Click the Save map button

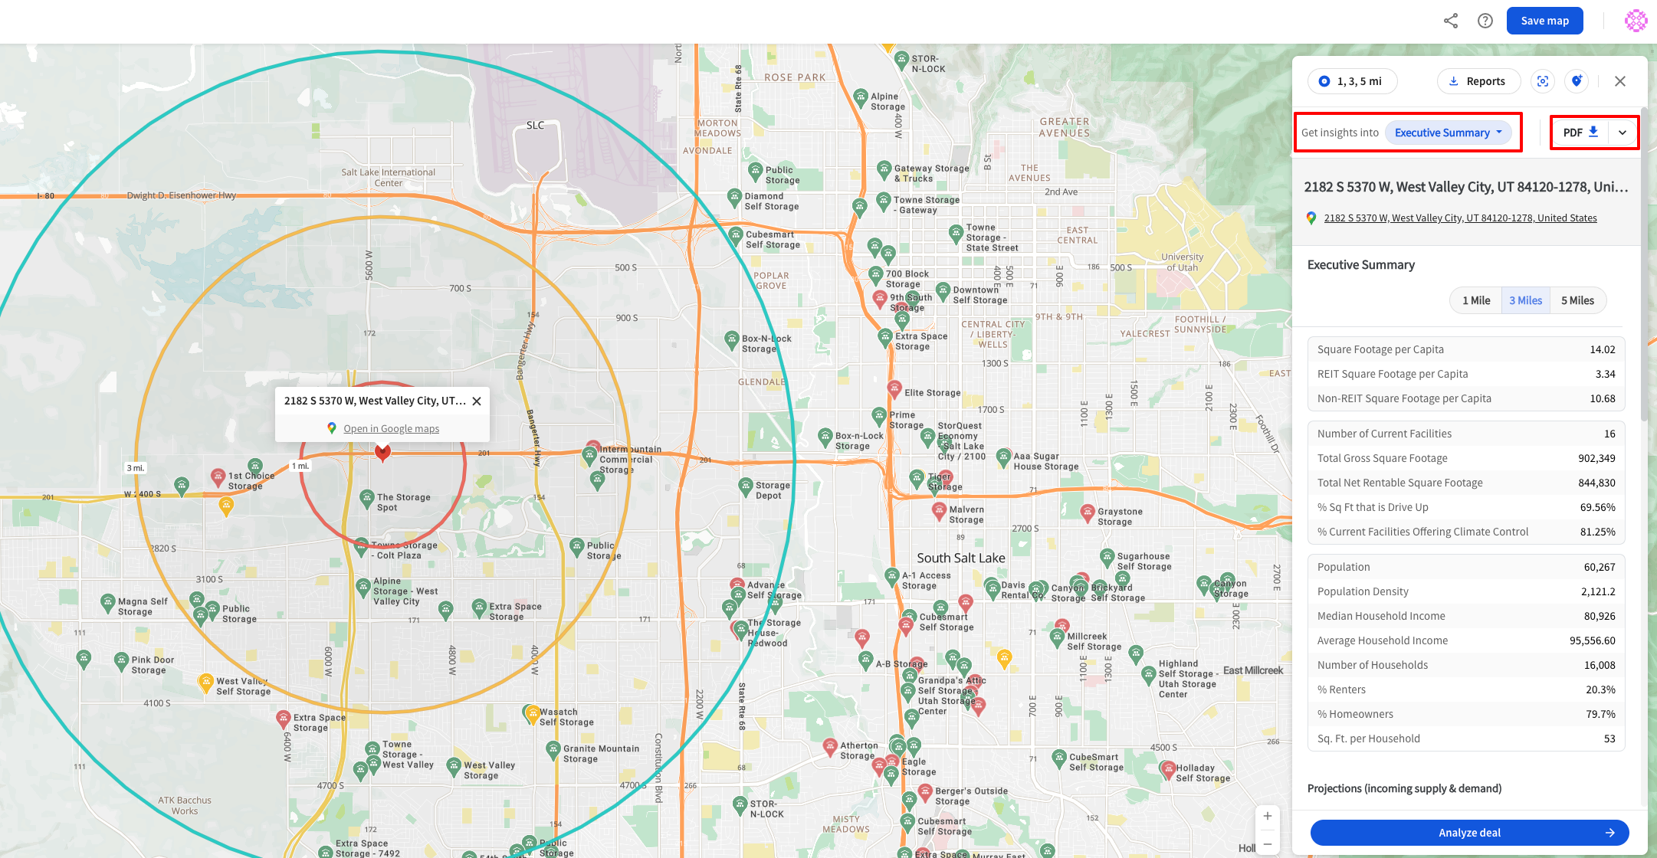[1544, 21]
